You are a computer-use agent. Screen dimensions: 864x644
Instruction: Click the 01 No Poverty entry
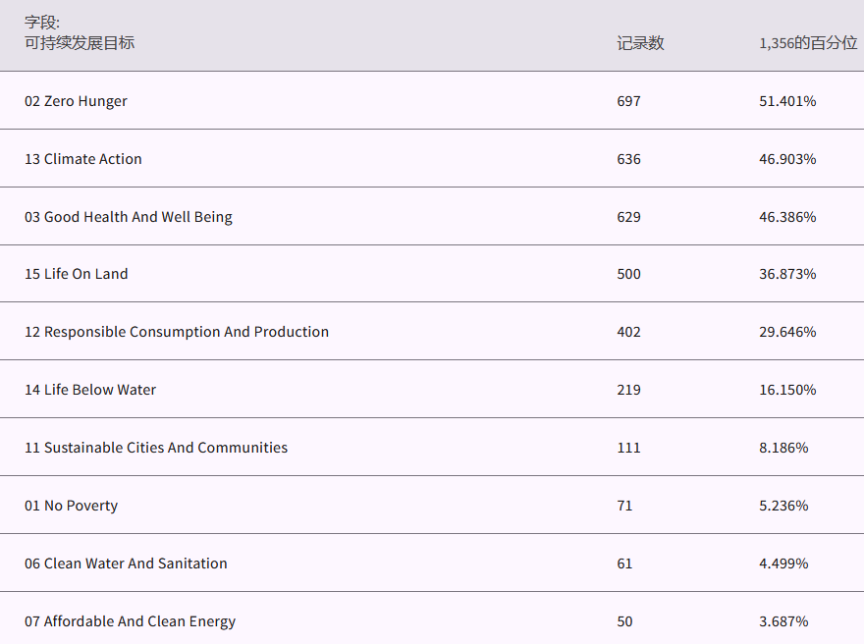tap(71, 506)
